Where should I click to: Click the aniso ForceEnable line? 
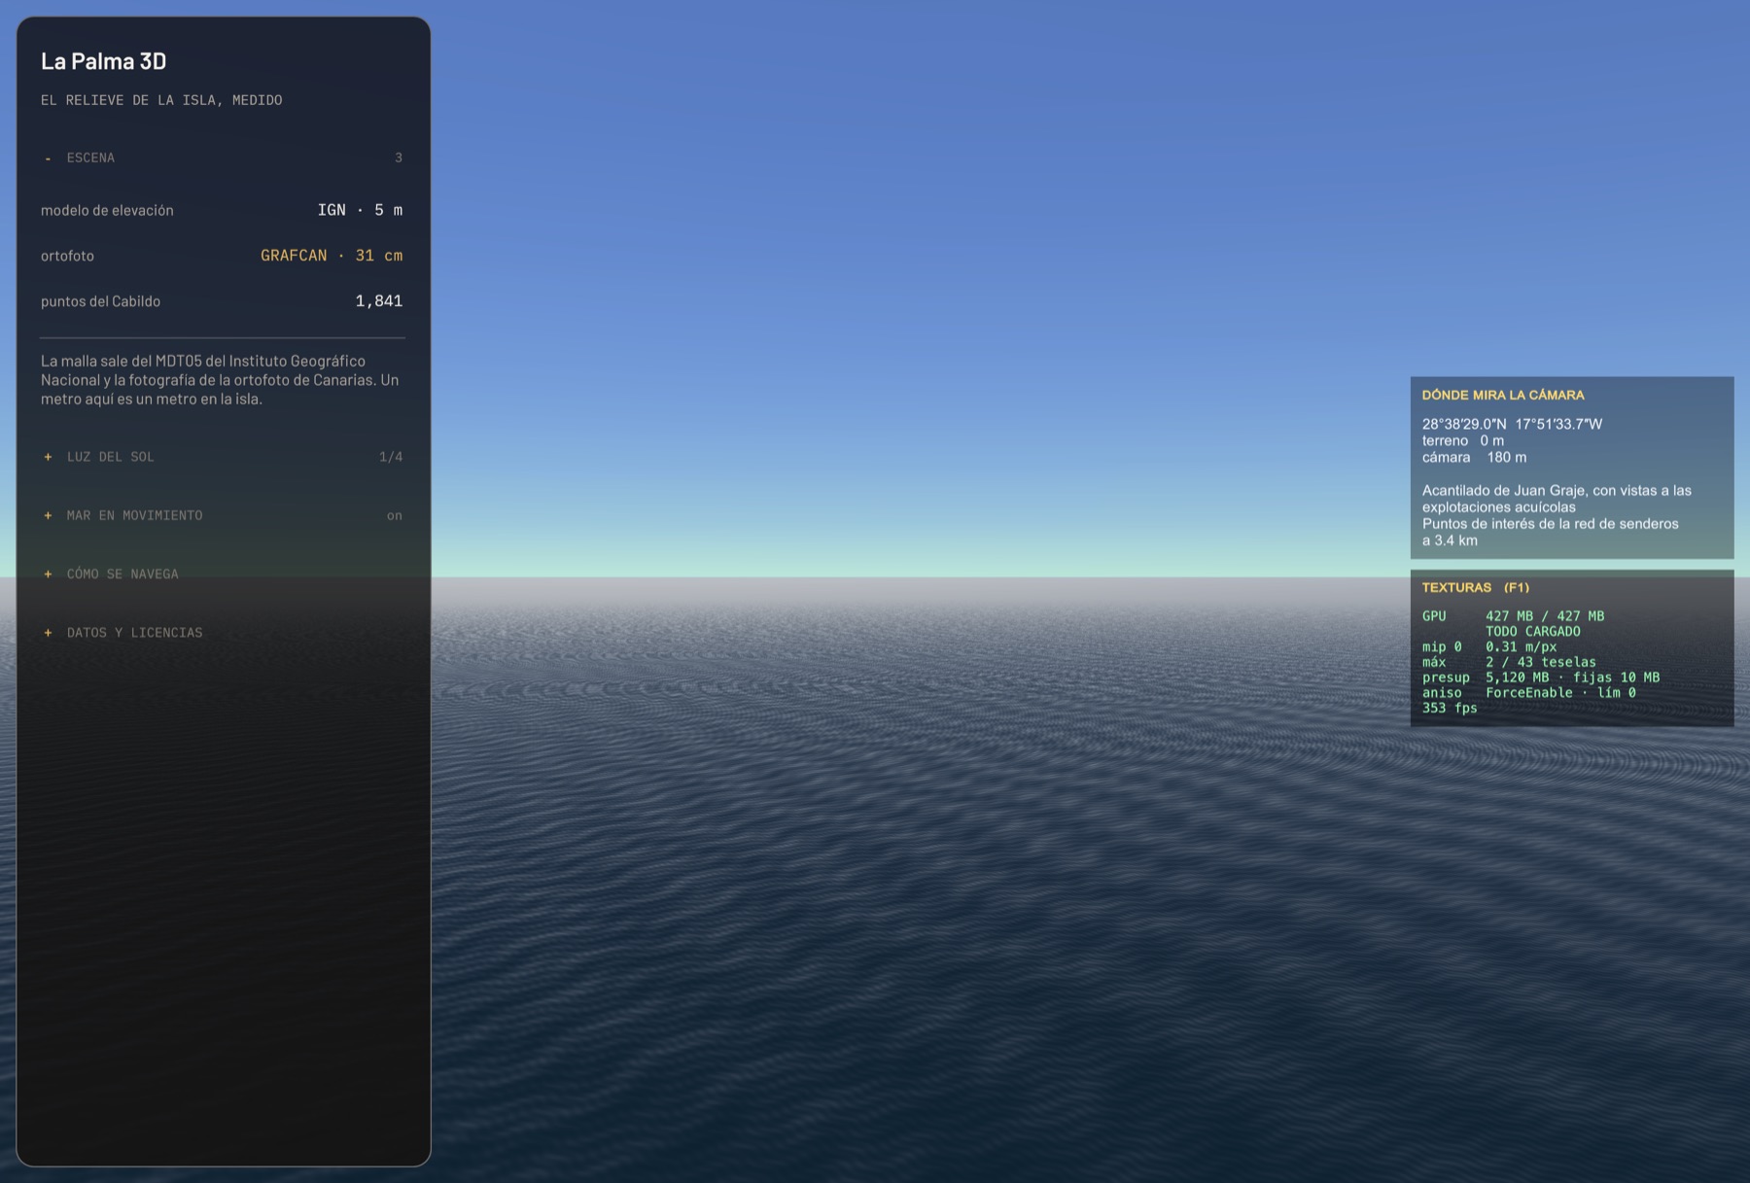click(1528, 693)
